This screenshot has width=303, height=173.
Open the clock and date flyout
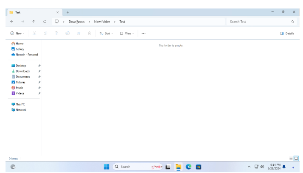click(x=274, y=167)
